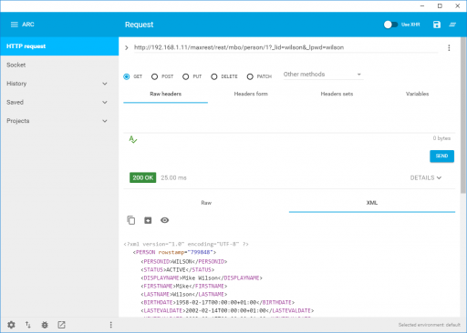
Task: Switch to the Raw headers tab
Action: pos(165,94)
